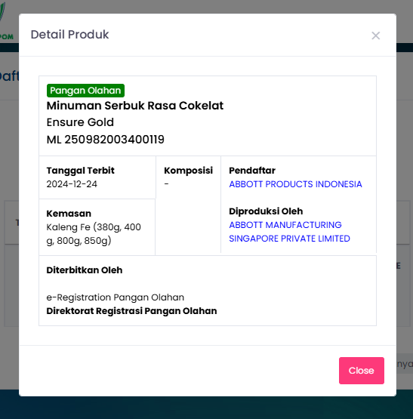Click the Kemasan heading
Screen dimensions: 413x419
[69, 214]
